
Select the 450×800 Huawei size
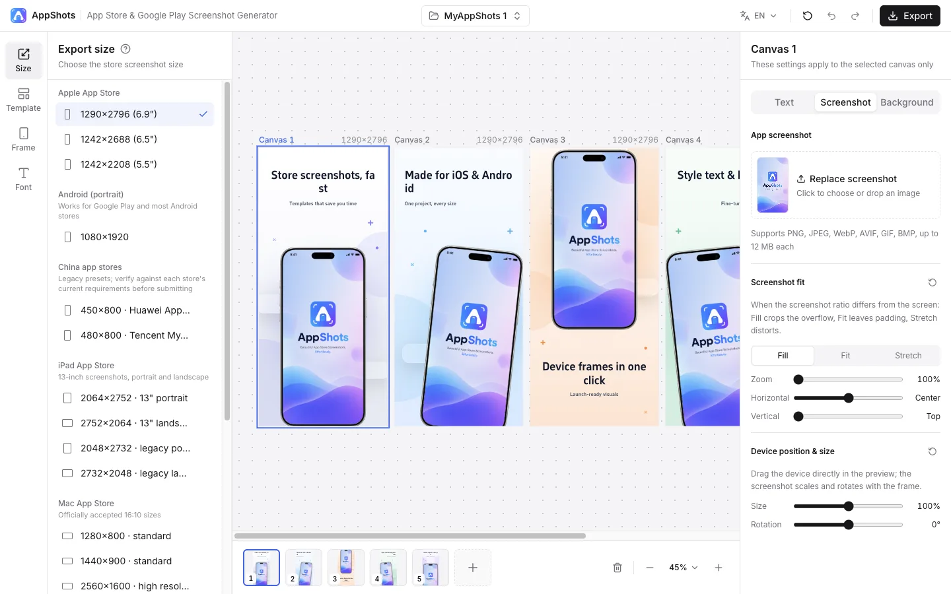point(135,310)
